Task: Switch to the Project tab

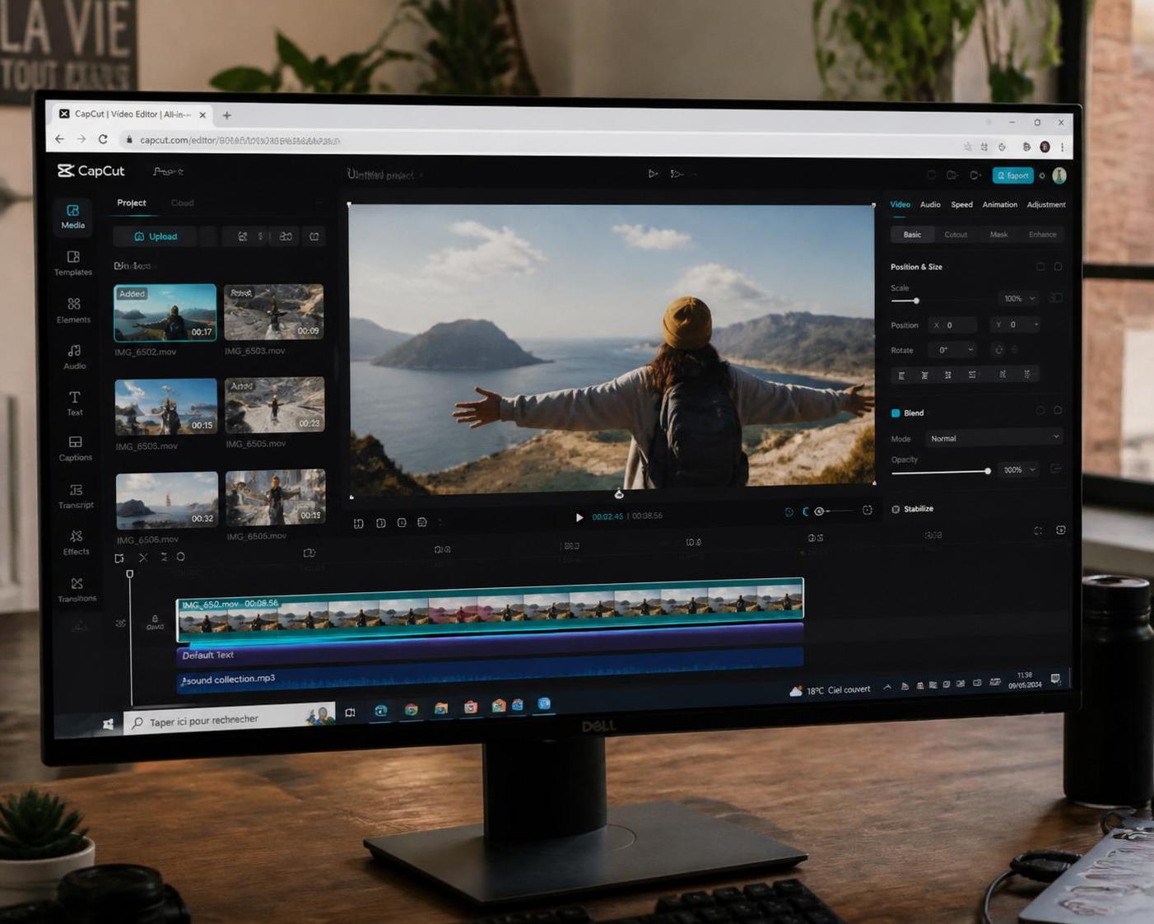Action: (132, 203)
